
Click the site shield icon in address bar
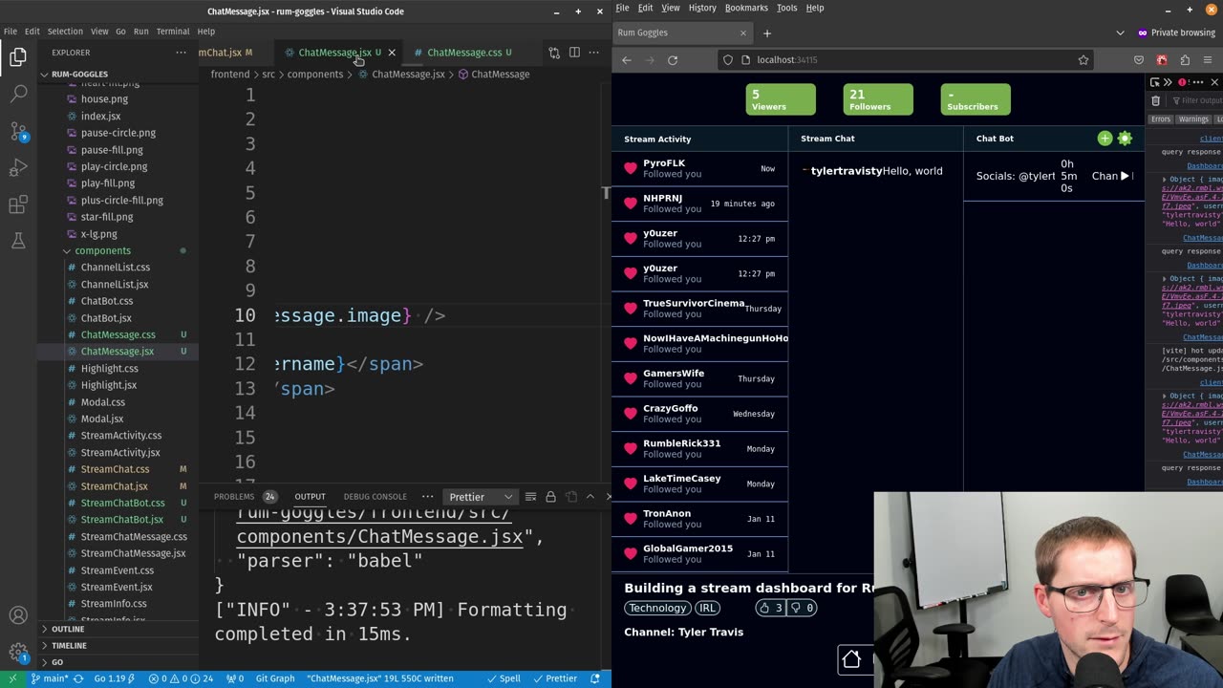click(x=728, y=59)
